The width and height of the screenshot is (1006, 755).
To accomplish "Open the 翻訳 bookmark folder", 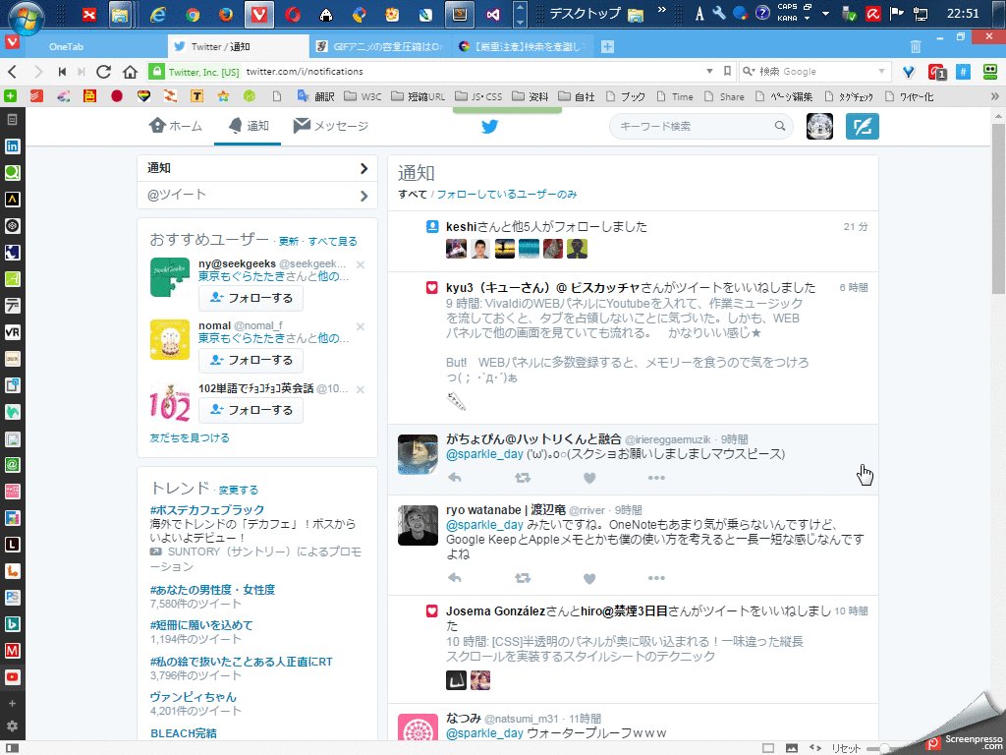I will [315, 96].
